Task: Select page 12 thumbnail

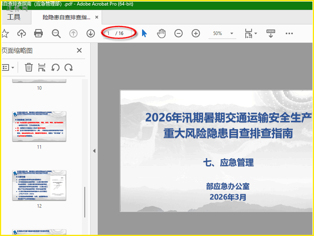Action: pos(39,185)
